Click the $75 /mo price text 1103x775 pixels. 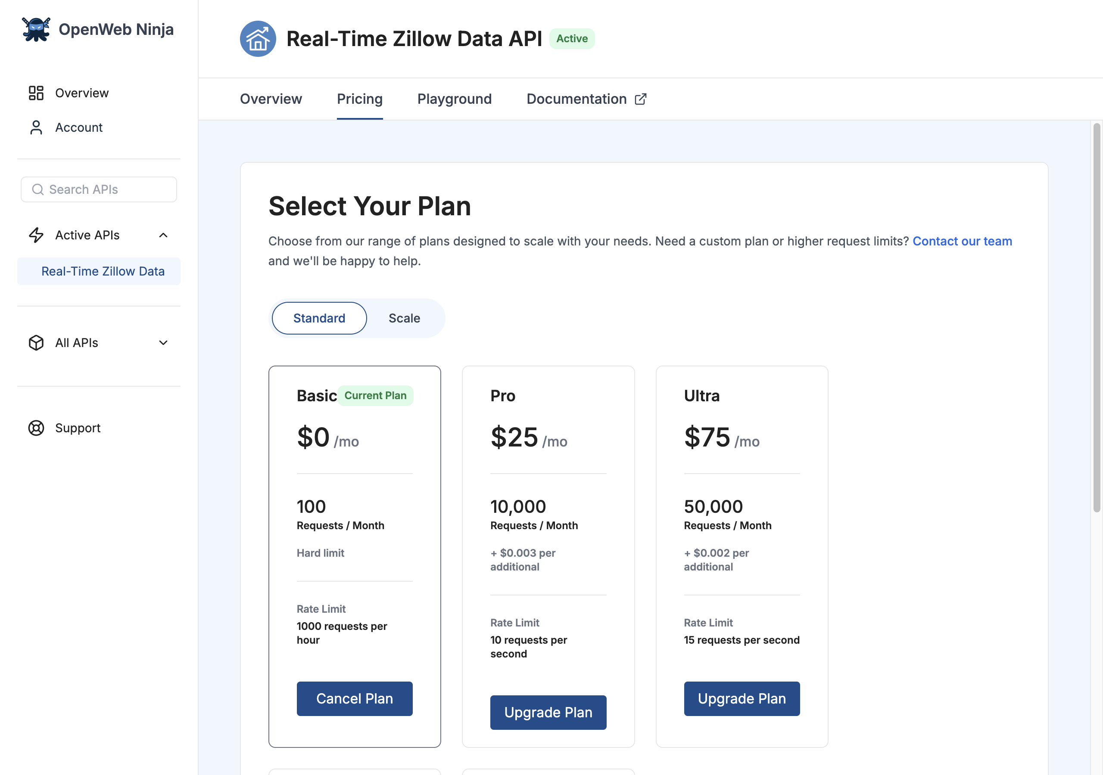[x=722, y=437]
